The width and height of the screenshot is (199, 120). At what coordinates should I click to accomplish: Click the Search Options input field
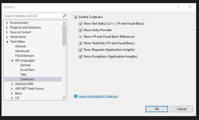pos(33,16)
